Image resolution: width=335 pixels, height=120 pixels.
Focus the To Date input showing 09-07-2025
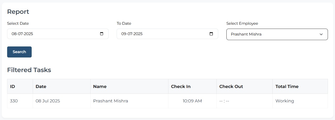point(132,34)
